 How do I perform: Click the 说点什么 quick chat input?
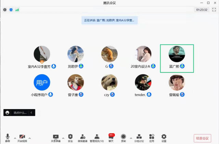tap(18, 113)
